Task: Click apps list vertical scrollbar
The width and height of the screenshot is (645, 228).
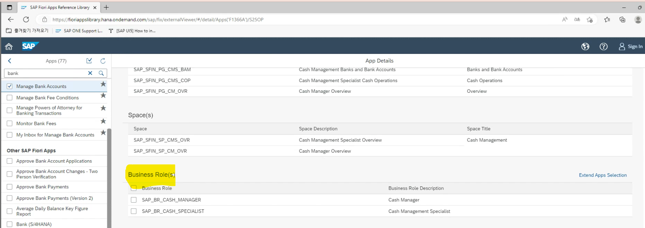Action: point(109,178)
